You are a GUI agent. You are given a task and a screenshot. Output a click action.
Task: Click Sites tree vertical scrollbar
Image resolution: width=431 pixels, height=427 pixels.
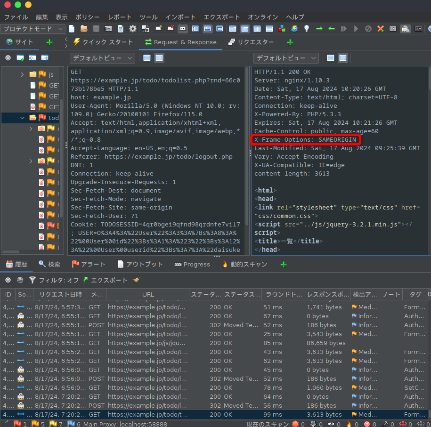62,158
